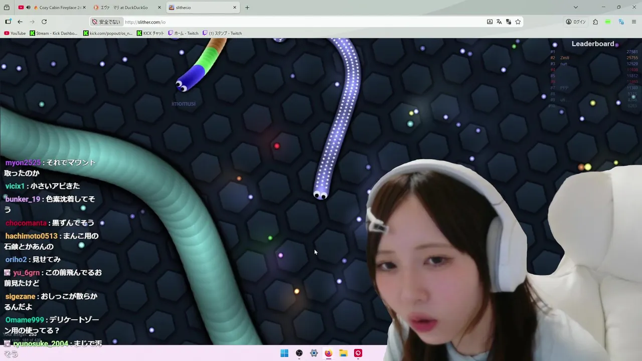Open the Windows Start button
Image resolution: width=642 pixels, height=361 pixels.
click(x=284, y=353)
